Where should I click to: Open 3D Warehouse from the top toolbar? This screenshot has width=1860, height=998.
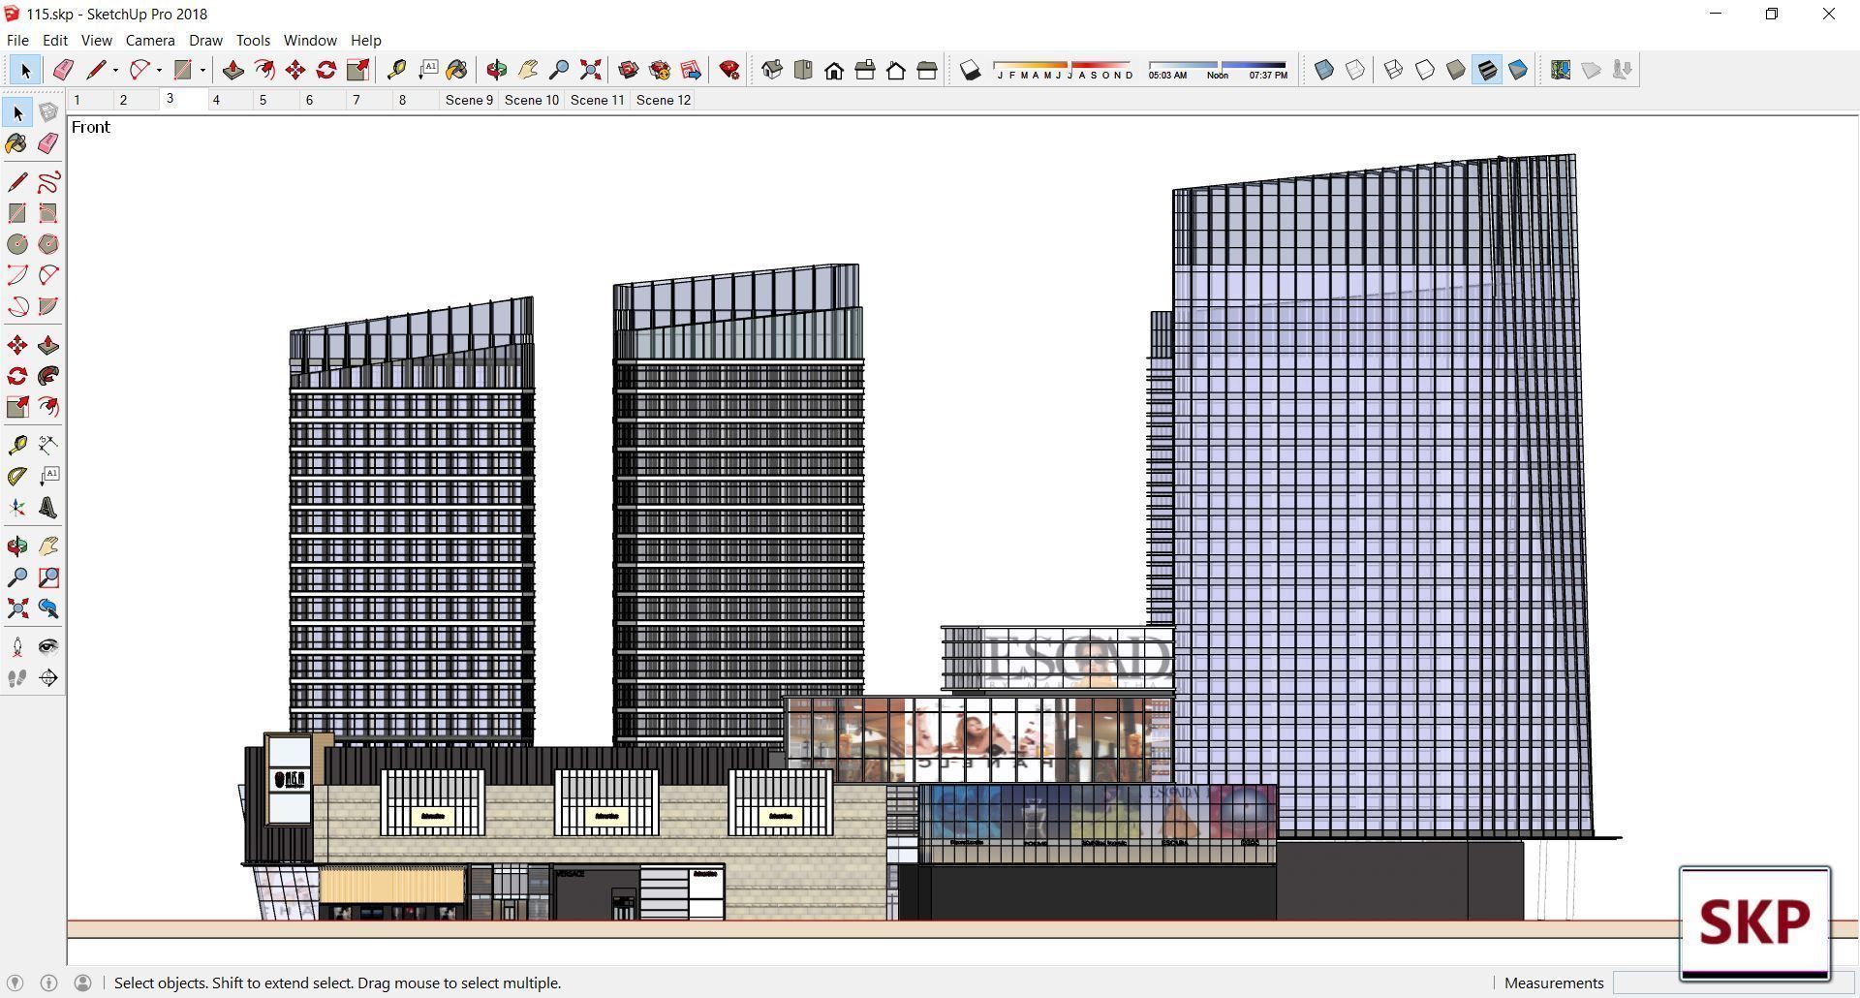[x=628, y=70]
